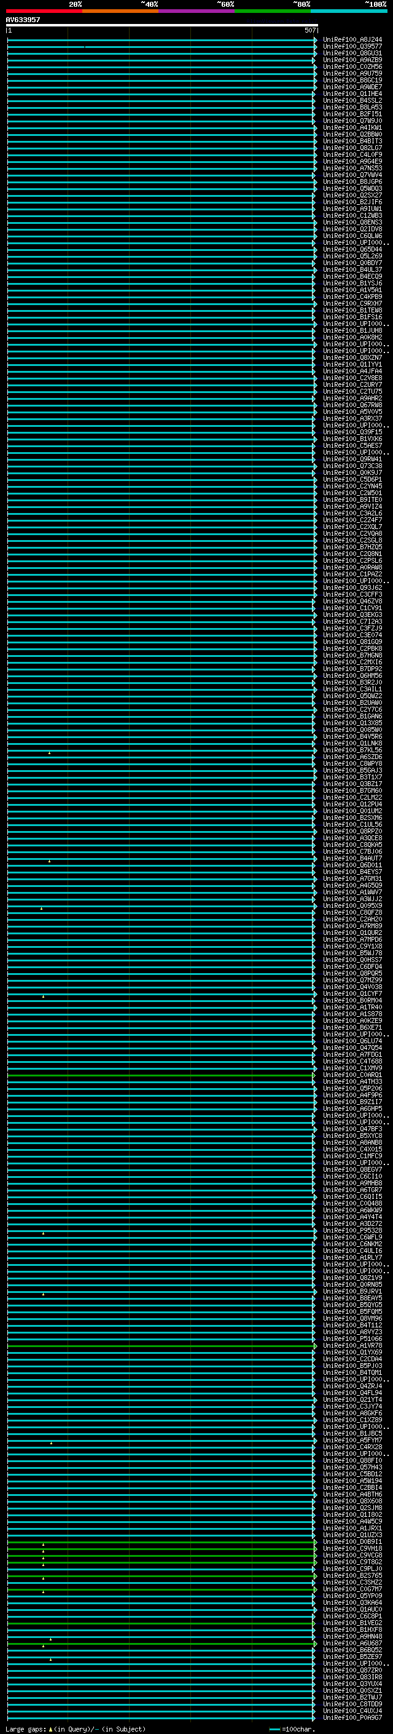
Task: Open hit UniRef100_C0ZH56
Action: 352,66
